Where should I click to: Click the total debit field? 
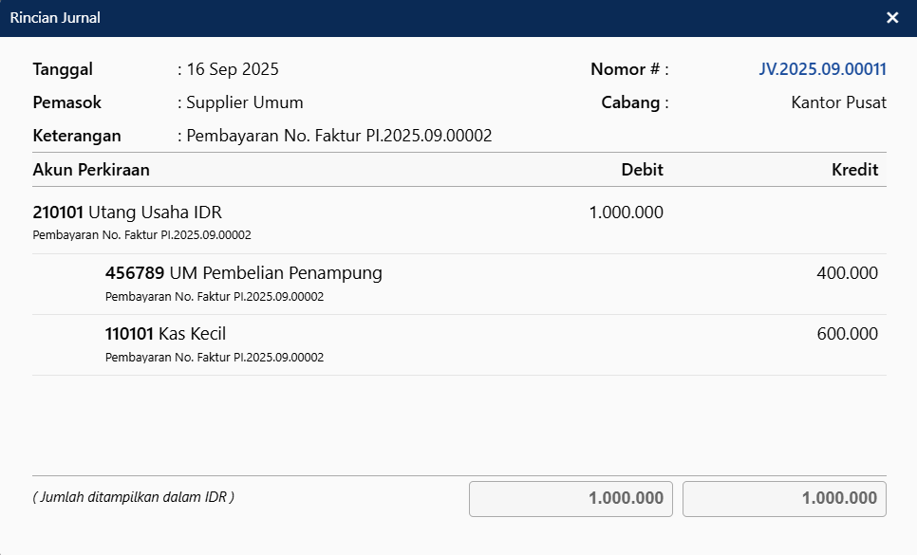pyautogui.click(x=571, y=499)
